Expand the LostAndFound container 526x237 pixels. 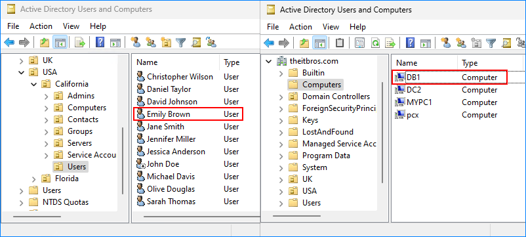[281, 132]
